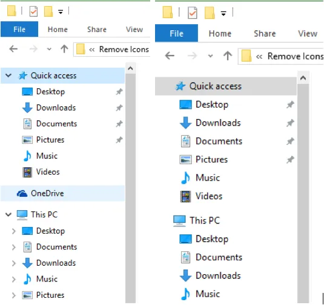324x305 pixels.
Task: Open Customize Quick Access Toolbar dropdown, left window
Action: pos(61,11)
